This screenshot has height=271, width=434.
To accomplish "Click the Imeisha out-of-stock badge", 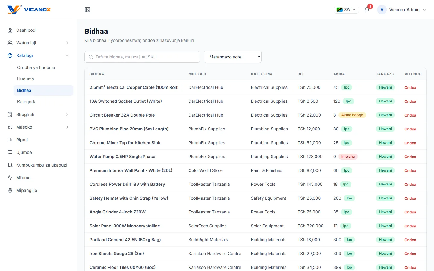I will [x=348, y=157].
